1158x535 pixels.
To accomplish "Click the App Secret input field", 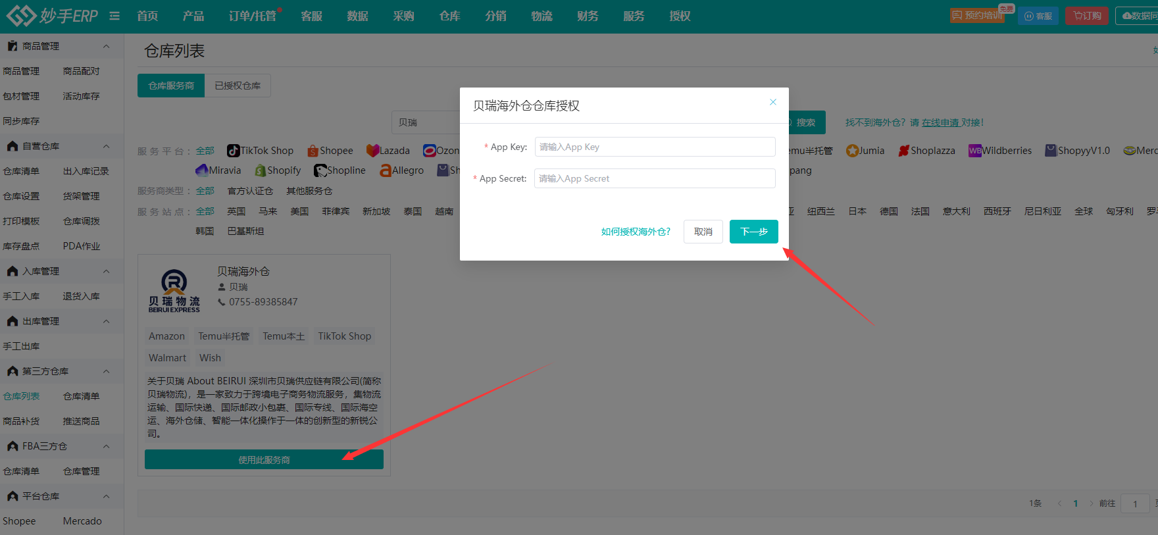I will [655, 178].
